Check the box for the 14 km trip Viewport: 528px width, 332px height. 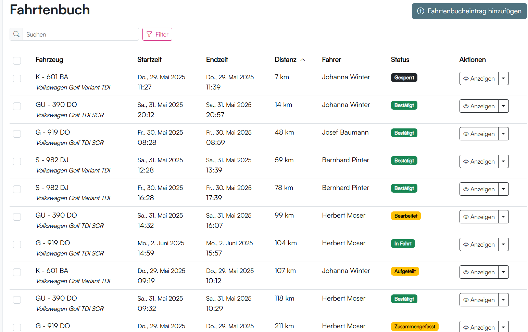(17, 106)
